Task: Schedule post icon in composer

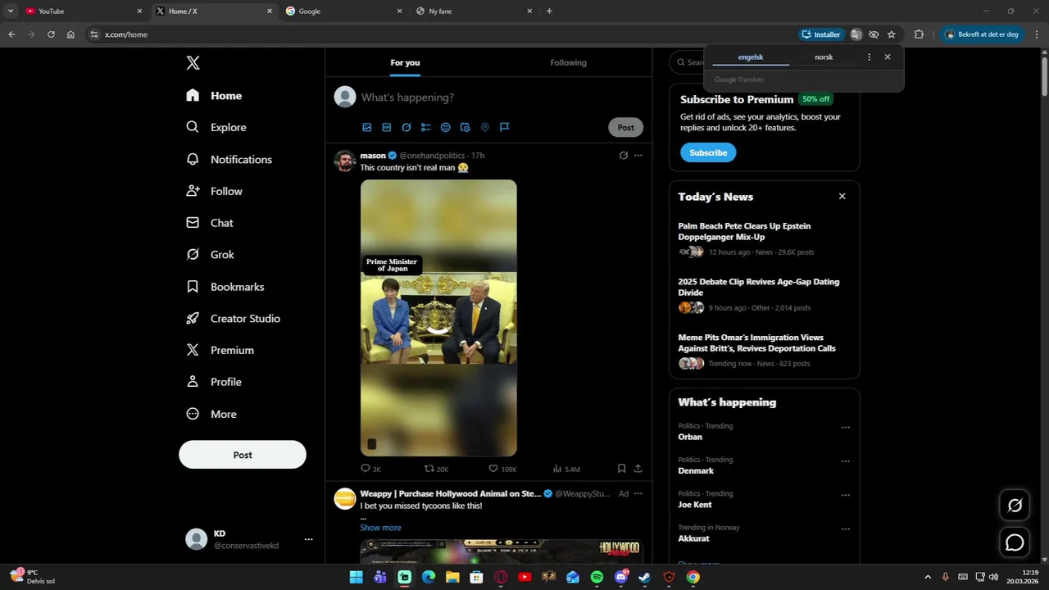Action: pyautogui.click(x=465, y=127)
